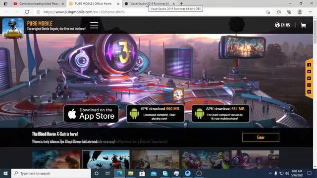Open the volume control tray icon

287,174
